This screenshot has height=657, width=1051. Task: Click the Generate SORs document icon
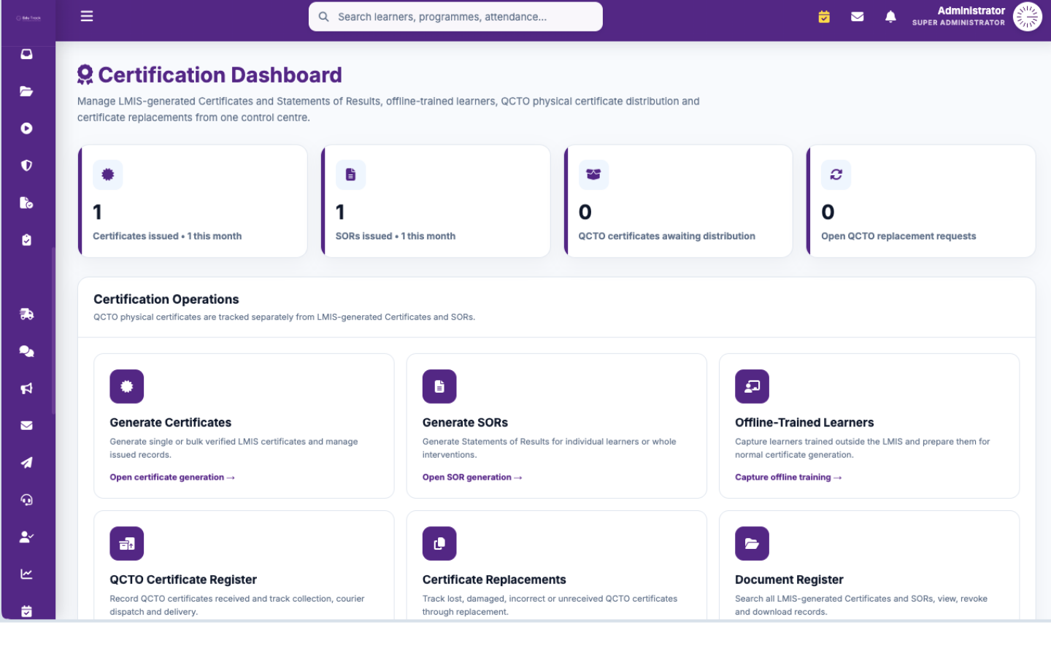point(439,387)
